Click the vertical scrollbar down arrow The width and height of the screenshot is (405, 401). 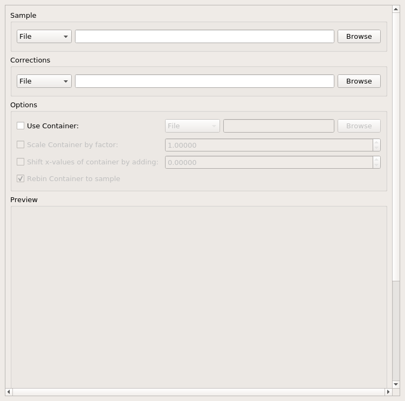pos(396,384)
